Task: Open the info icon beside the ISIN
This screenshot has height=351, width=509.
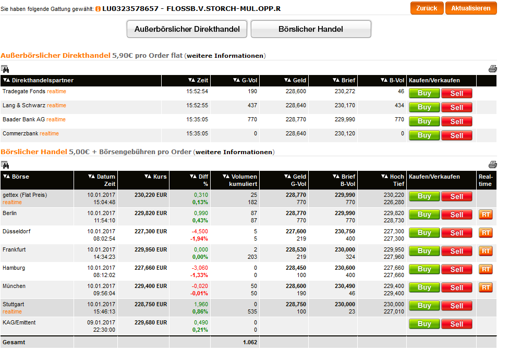Action: click(98, 9)
